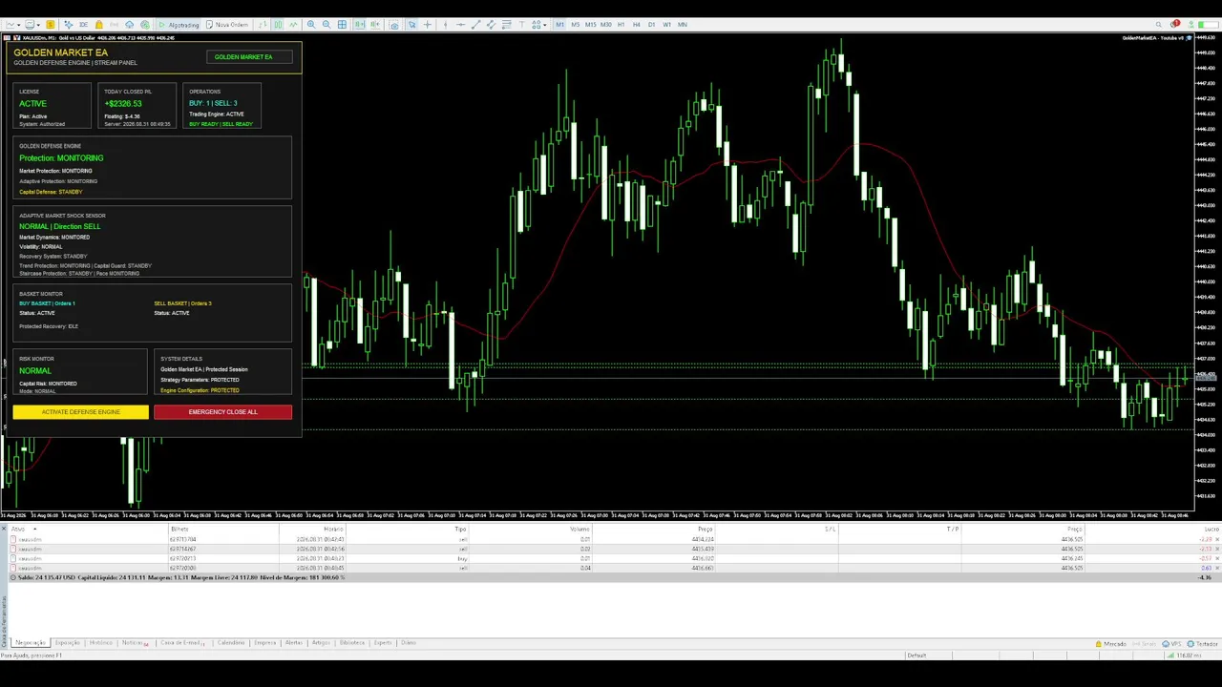Viewport: 1222px width, 687px height.
Task: Click the cloud toolbar icon
Action: (x=130, y=24)
